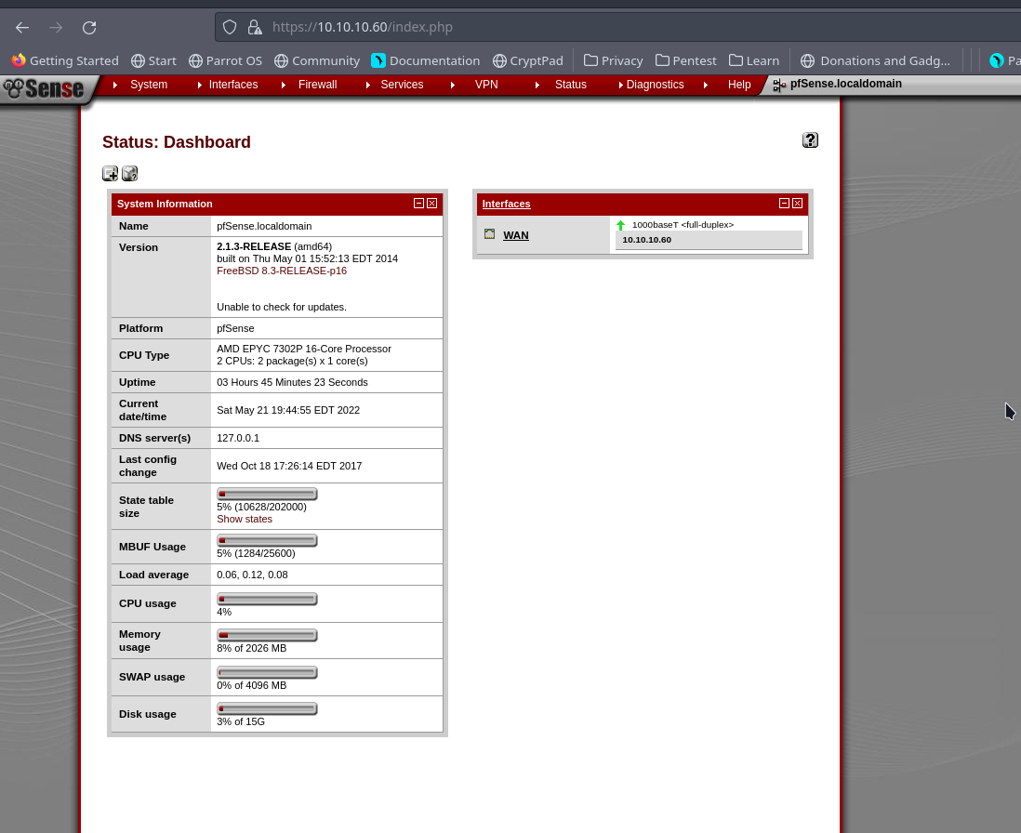This screenshot has height=833, width=1021.
Task: Click the 127.0.0.1 DNS server value
Action: 238,438
